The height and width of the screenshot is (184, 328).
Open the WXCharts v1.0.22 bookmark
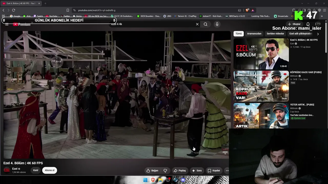235,16
